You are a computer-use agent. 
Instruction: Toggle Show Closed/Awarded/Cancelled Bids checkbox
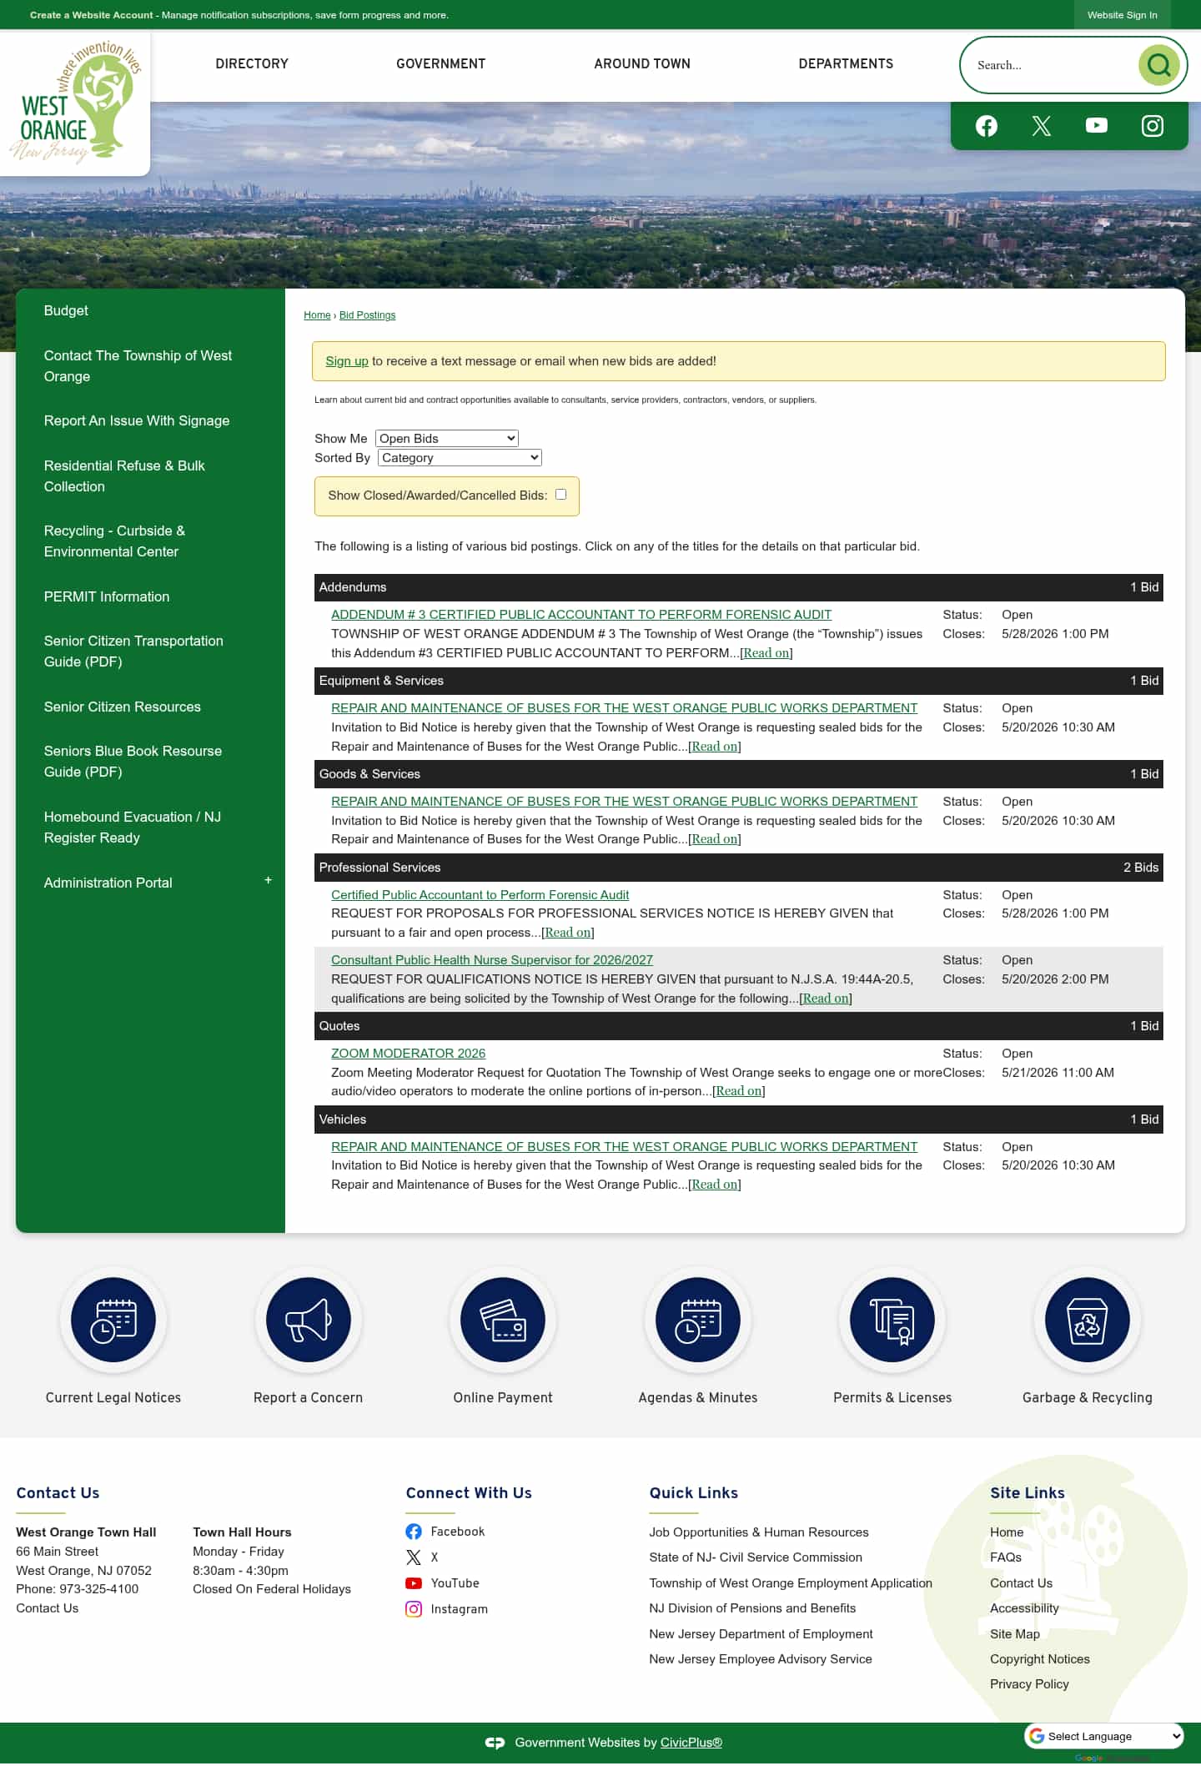point(561,495)
